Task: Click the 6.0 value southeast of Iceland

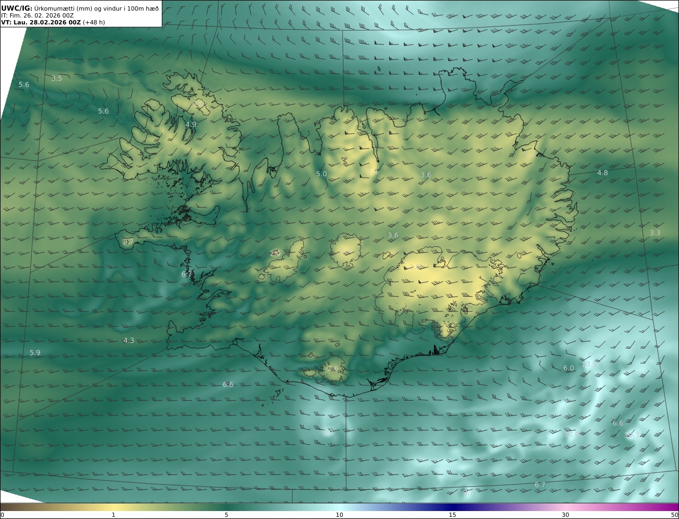Action: point(569,368)
